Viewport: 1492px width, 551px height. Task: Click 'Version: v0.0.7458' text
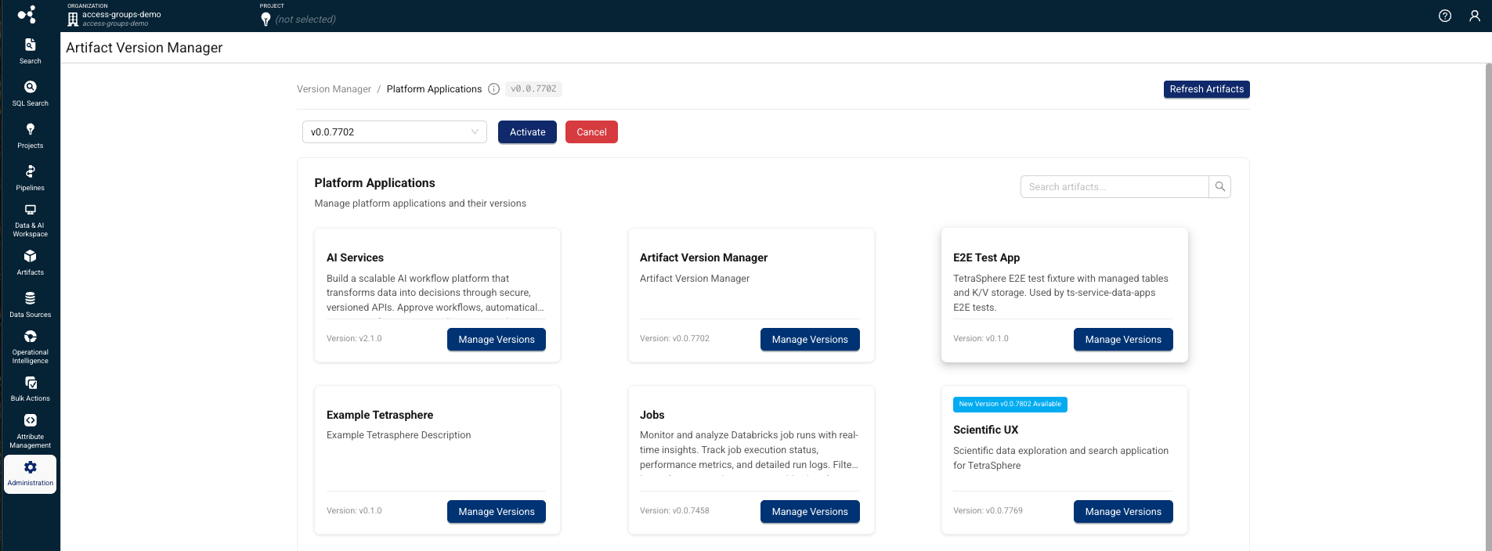click(x=674, y=511)
